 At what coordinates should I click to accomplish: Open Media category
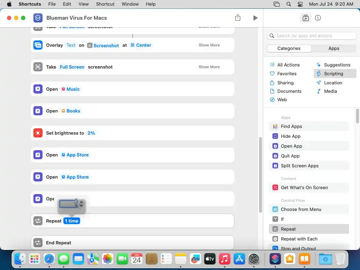(327, 91)
